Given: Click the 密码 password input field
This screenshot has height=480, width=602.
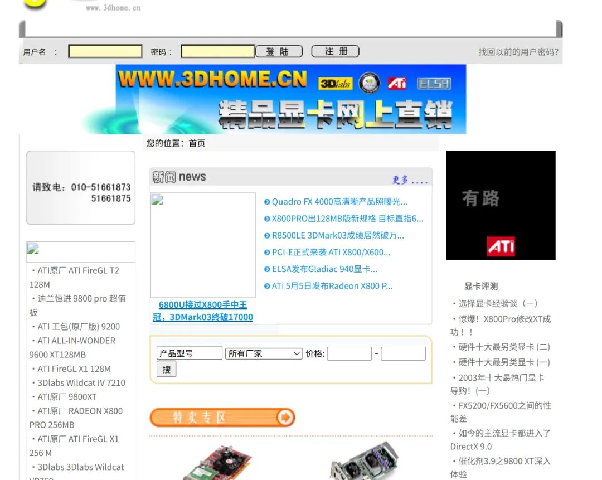Looking at the screenshot, I should coord(218,51).
